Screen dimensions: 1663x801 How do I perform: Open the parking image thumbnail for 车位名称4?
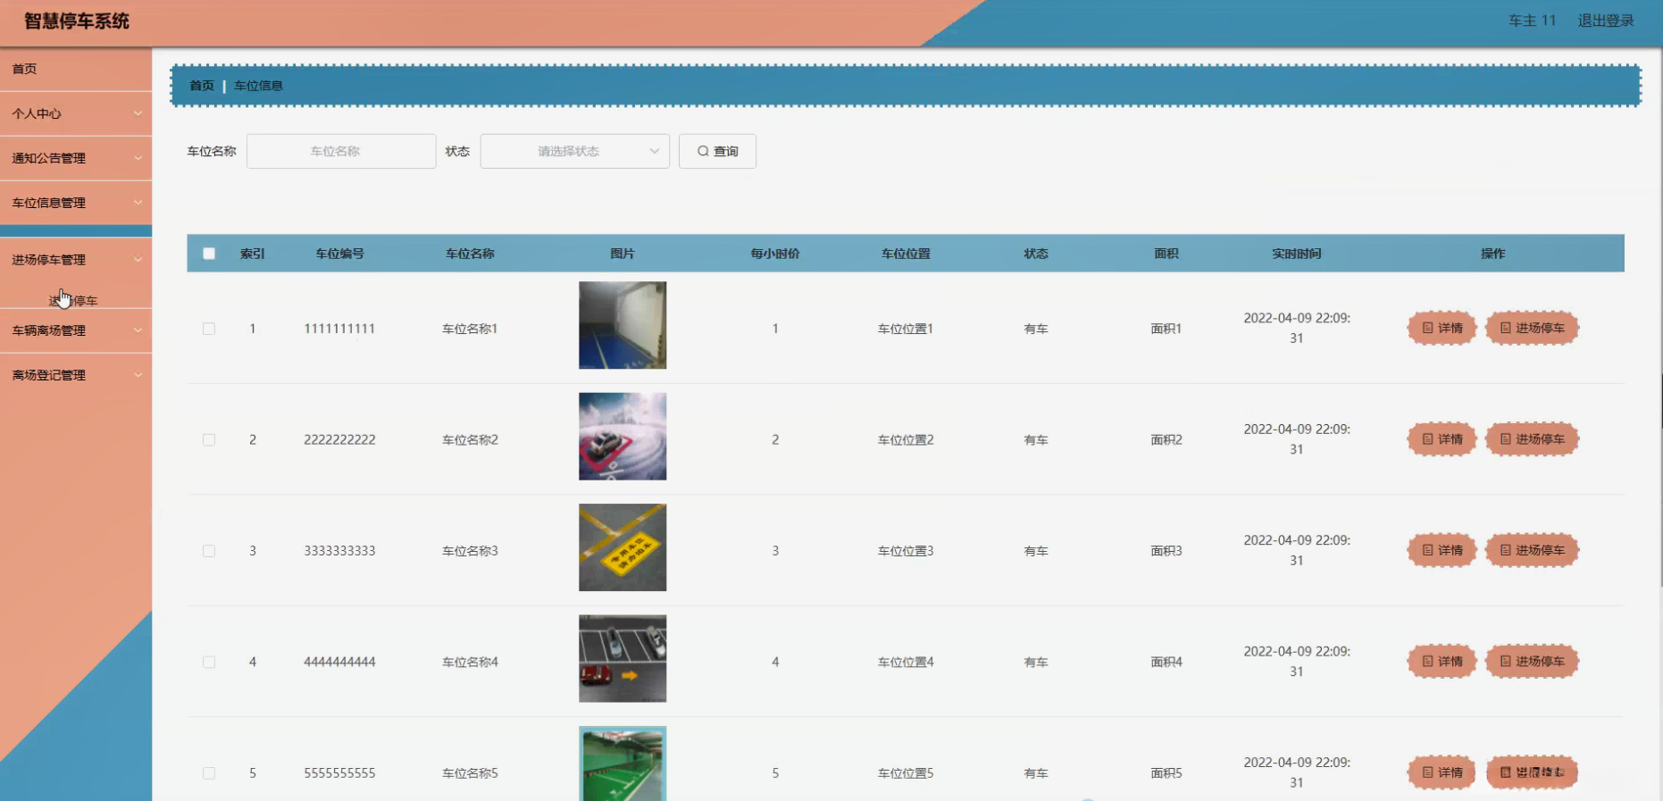click(x=623, y=659)
